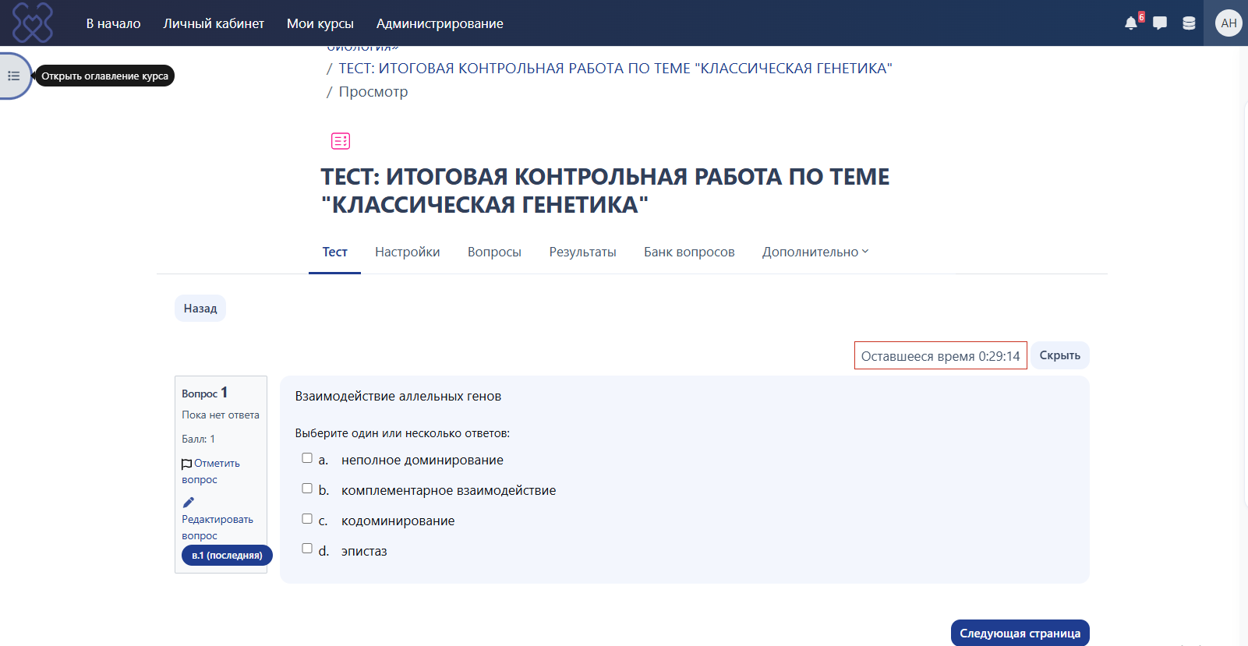
Task: Switch to the Тест tab
Action: (x=335, y=252)
